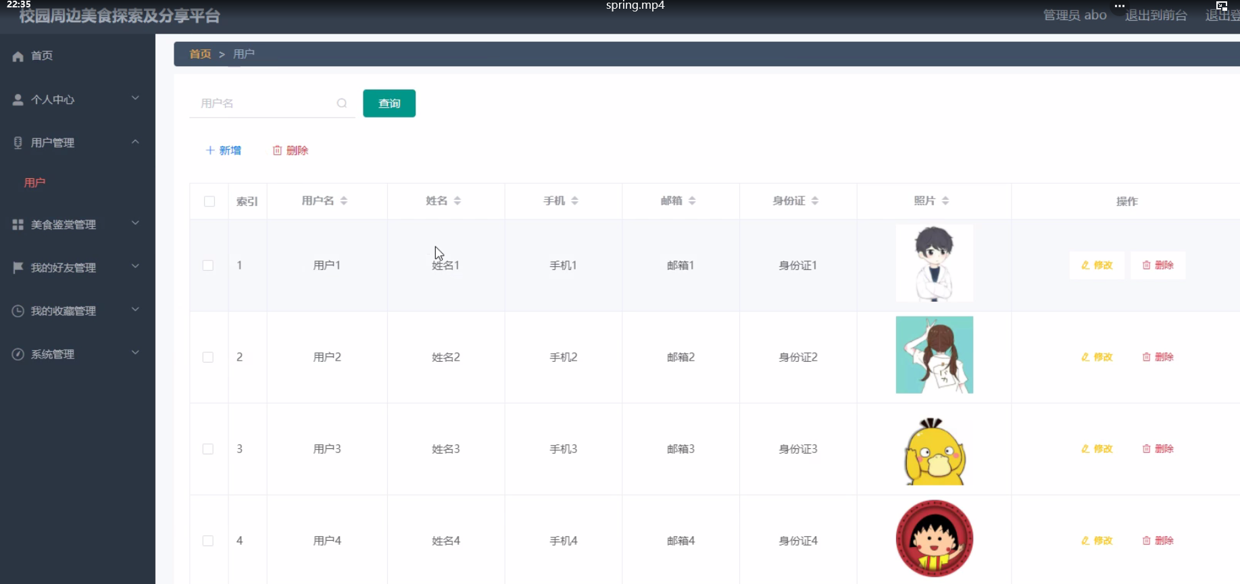1240x584 pixels.
Task: Click the 用户管理 sidebar icon
Action: pyautogui.click(x=18, y=142)
